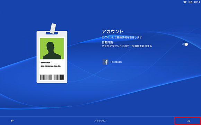Tap the ステップ6/7 step indicator

(x=101, y=121)
